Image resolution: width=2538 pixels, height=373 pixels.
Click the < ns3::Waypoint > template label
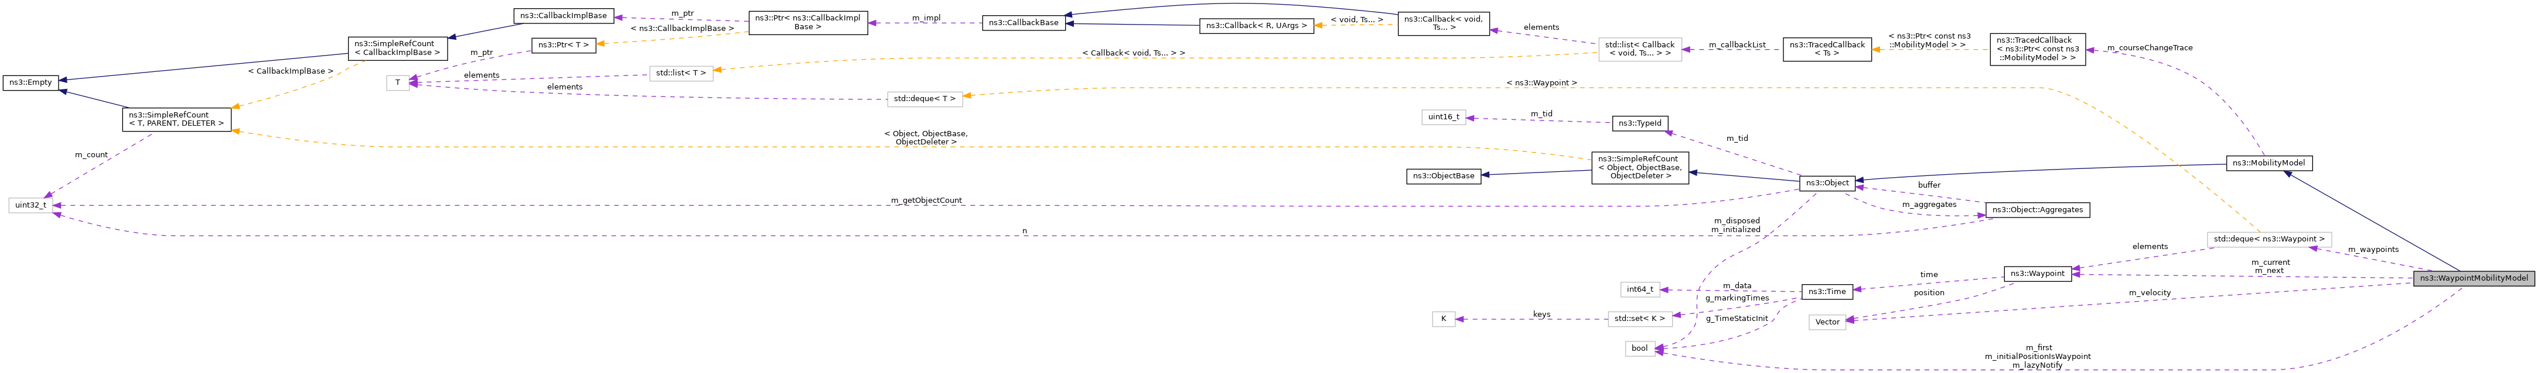[1542, 84]
